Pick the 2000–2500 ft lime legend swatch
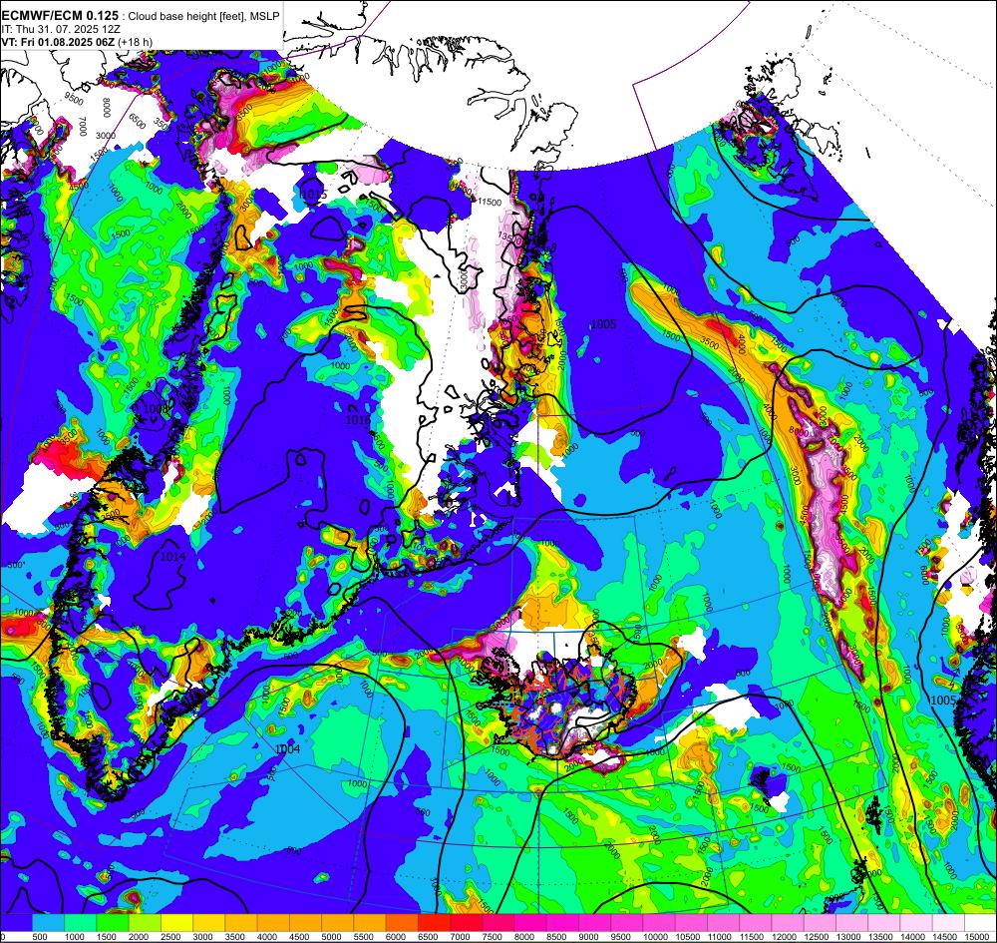997x943 pixels. pos(145,923)
